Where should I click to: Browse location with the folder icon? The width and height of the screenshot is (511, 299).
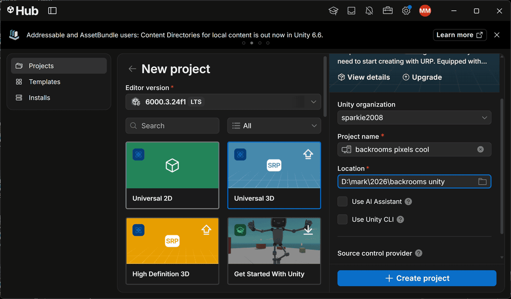(x=483, y=181)
